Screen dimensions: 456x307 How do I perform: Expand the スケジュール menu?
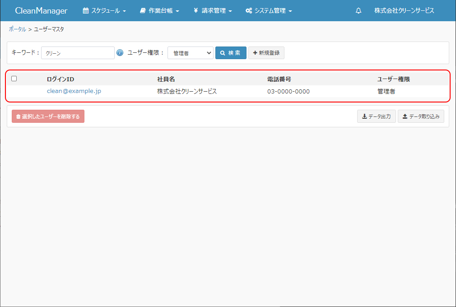tap(104, 11)
